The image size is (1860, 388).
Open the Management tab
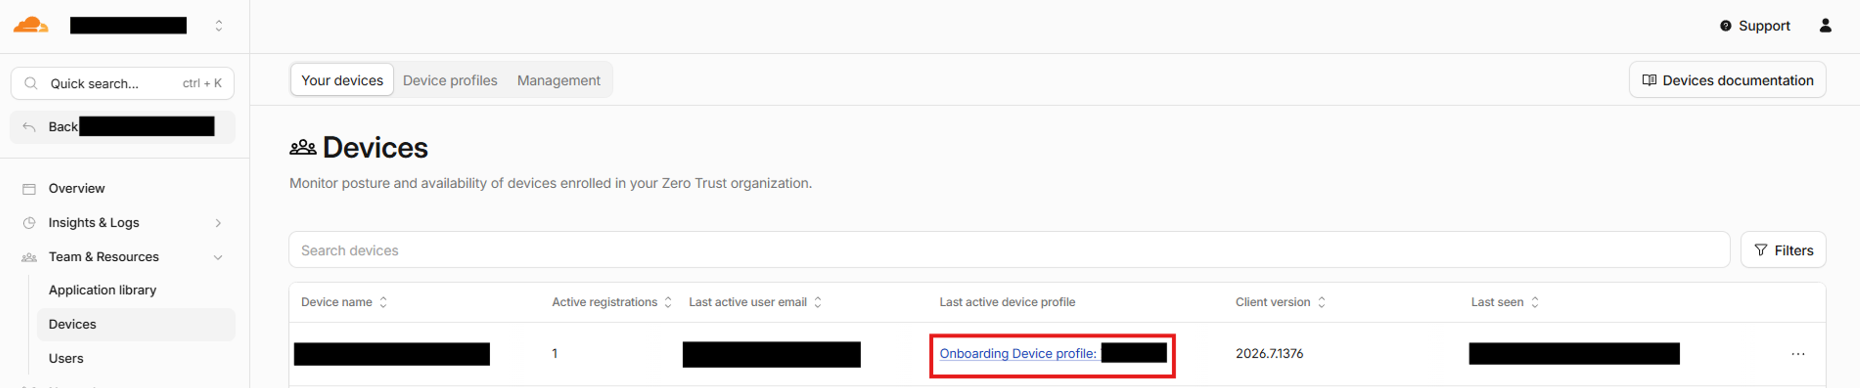click(x=558, y=80)
